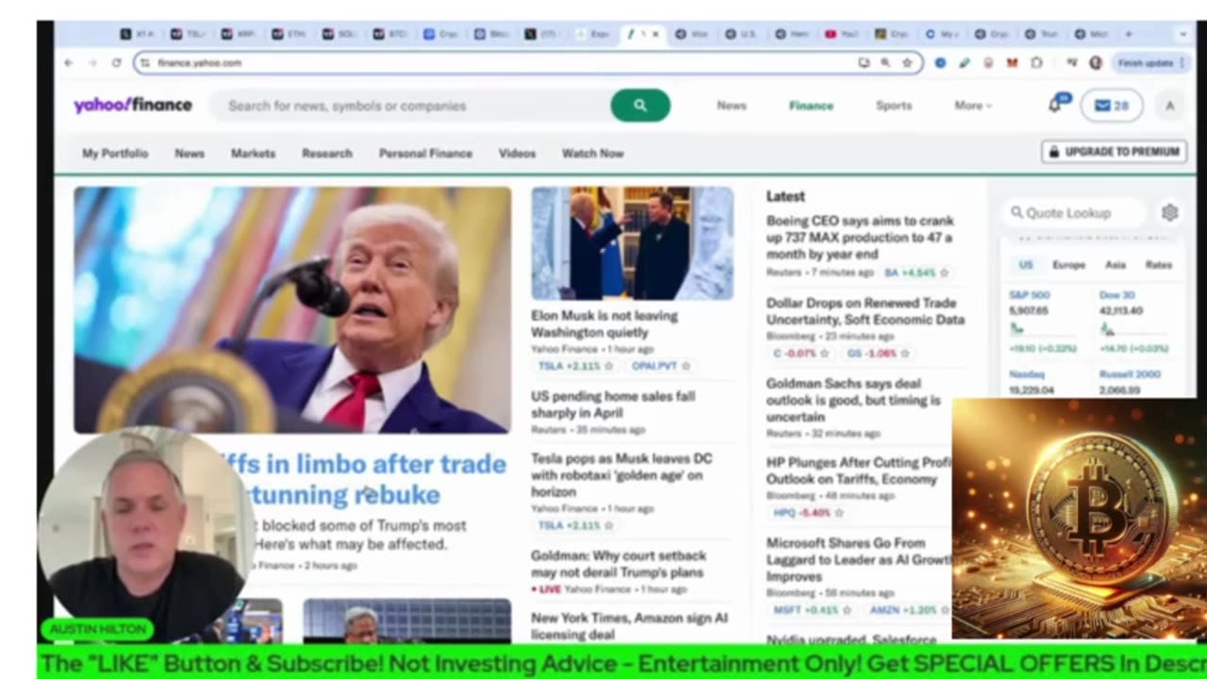Image resolution: width=1207 pixels, height=679 pixels.
Task: Open Yahoo Mail with 28 messages
Action: pyautogui.click(x=1112, y=106)
